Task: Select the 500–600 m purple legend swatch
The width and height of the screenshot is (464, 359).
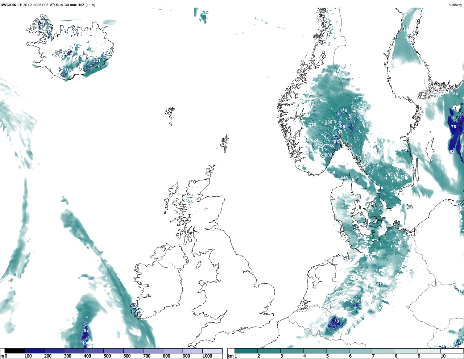Action: pos(113,351)
